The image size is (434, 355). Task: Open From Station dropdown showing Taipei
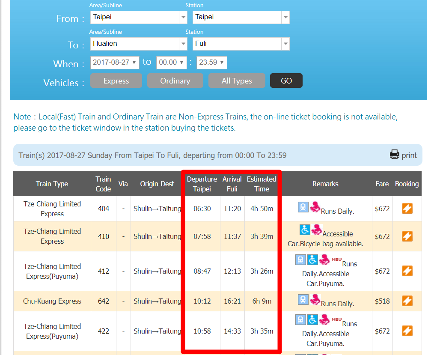241,17
